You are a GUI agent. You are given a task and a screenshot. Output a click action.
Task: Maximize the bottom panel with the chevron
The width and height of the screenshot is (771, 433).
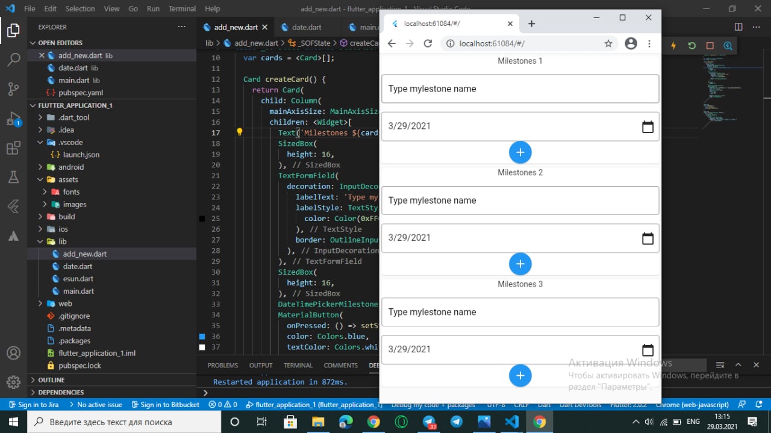(x=738, y=365)
